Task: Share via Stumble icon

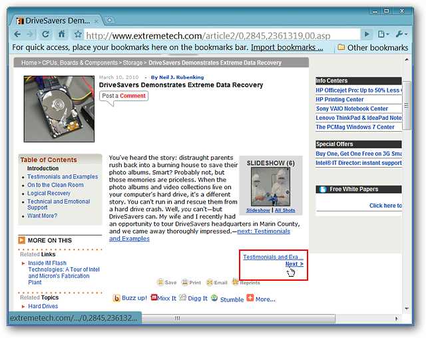Action: pos(214,298)
